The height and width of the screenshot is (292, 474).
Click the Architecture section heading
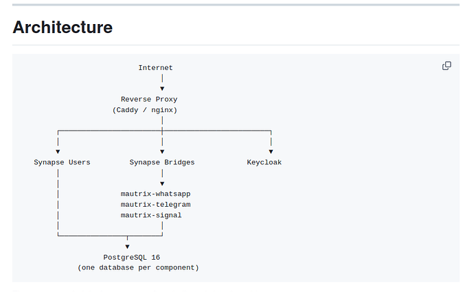point(63,27)
